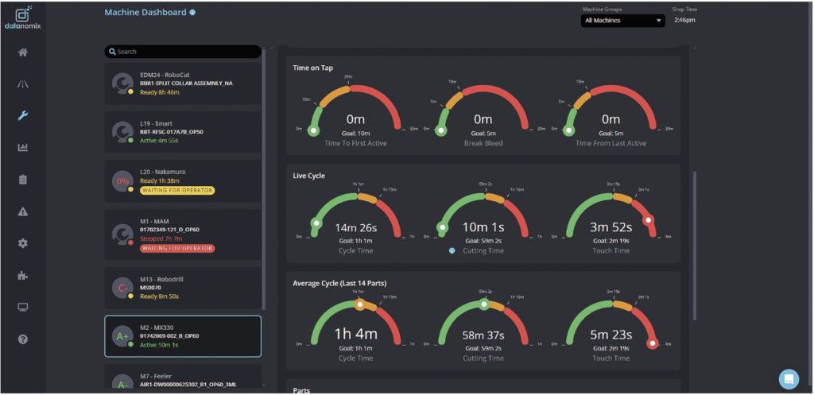Image resolution: width=814 pixels, height=395 pixels.
Task: Open the road view sidebar icon
Action: coord(23,84)
